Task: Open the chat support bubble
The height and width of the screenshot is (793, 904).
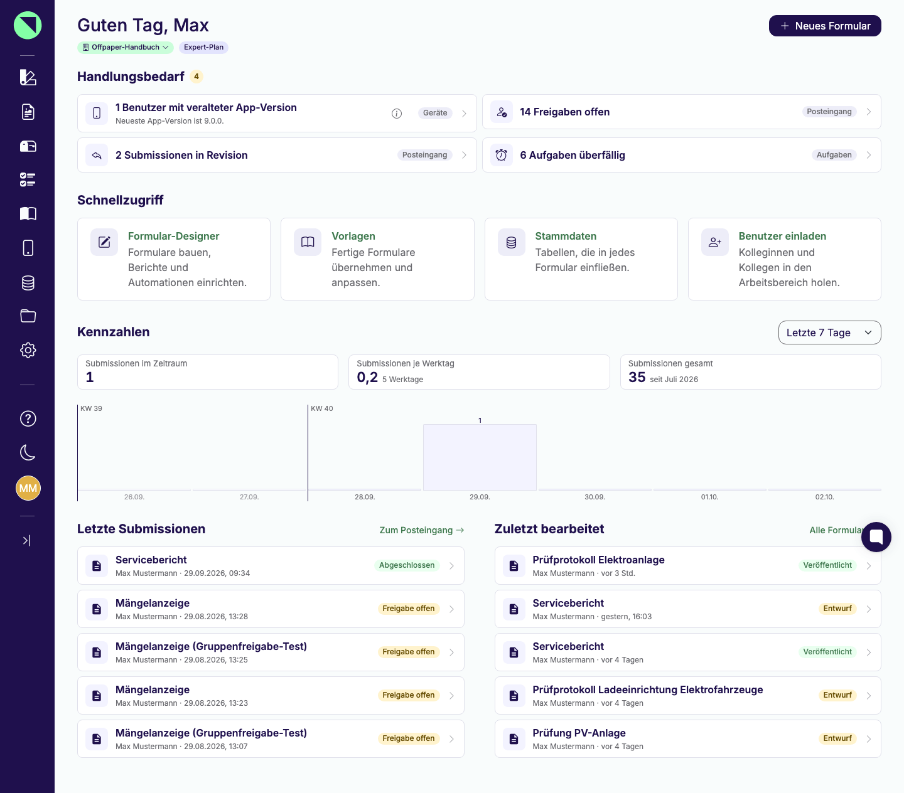Action: pos(876,537)
